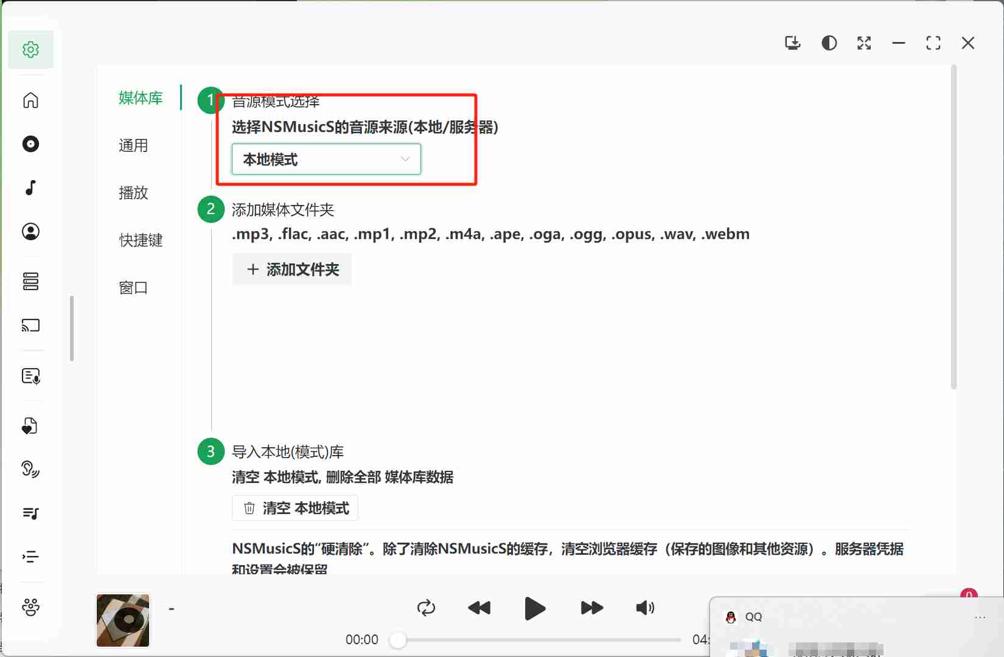Open the playlist queue icon
Viewport: 1004px width, 657px height.
[30, 513]
